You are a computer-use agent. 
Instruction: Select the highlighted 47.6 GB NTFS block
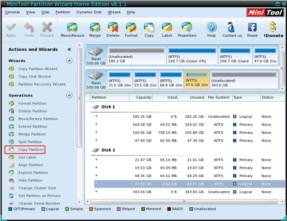pos(197,80)
